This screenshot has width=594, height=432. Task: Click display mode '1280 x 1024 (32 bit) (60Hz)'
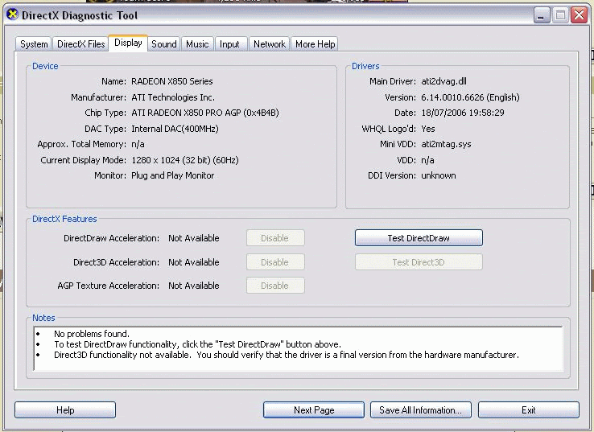[x=185, y=160]
